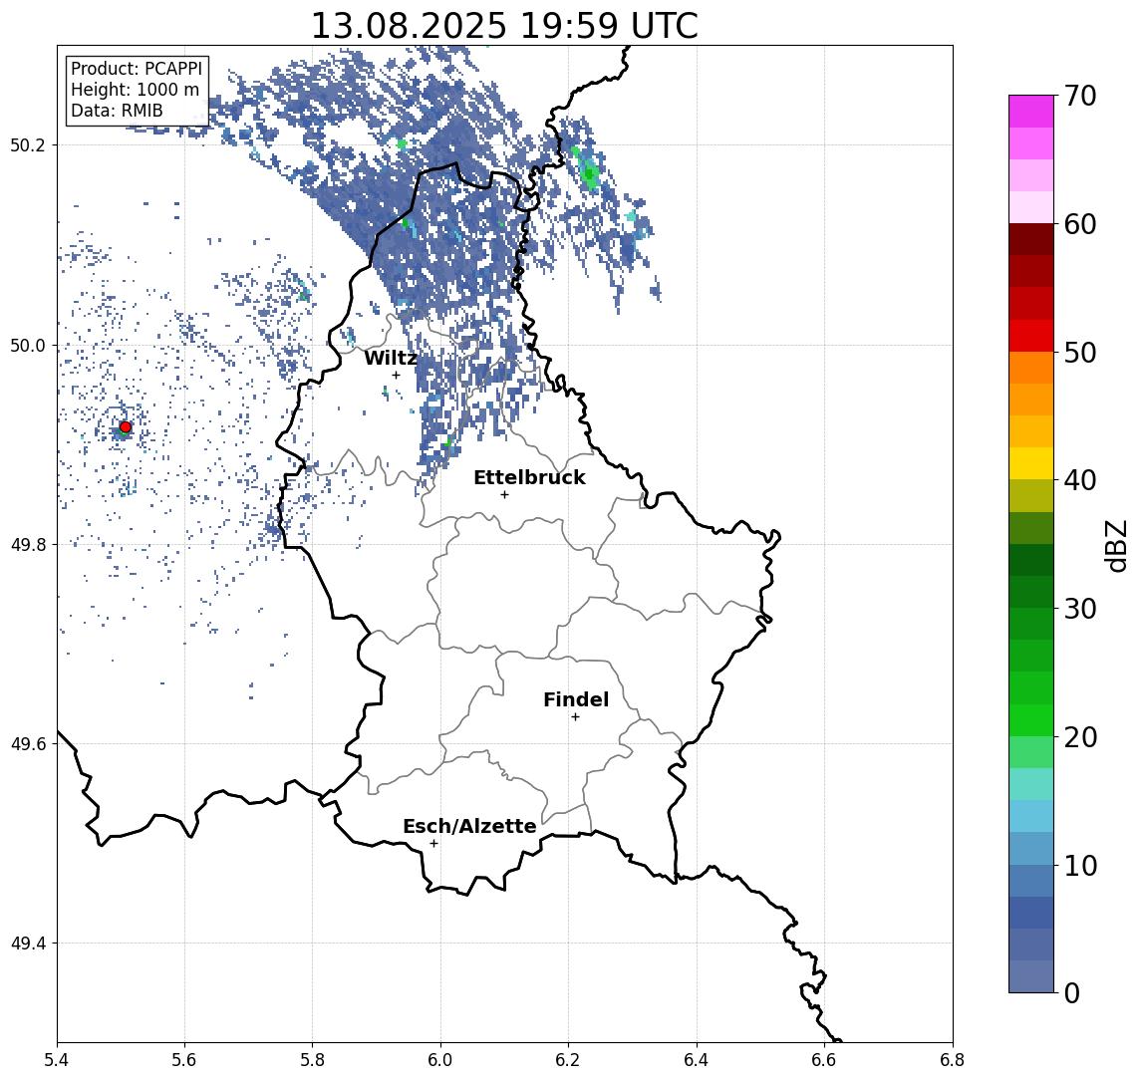Click the Wiltz city label
The image size is (1141, 1080).
tap(391, 358)
